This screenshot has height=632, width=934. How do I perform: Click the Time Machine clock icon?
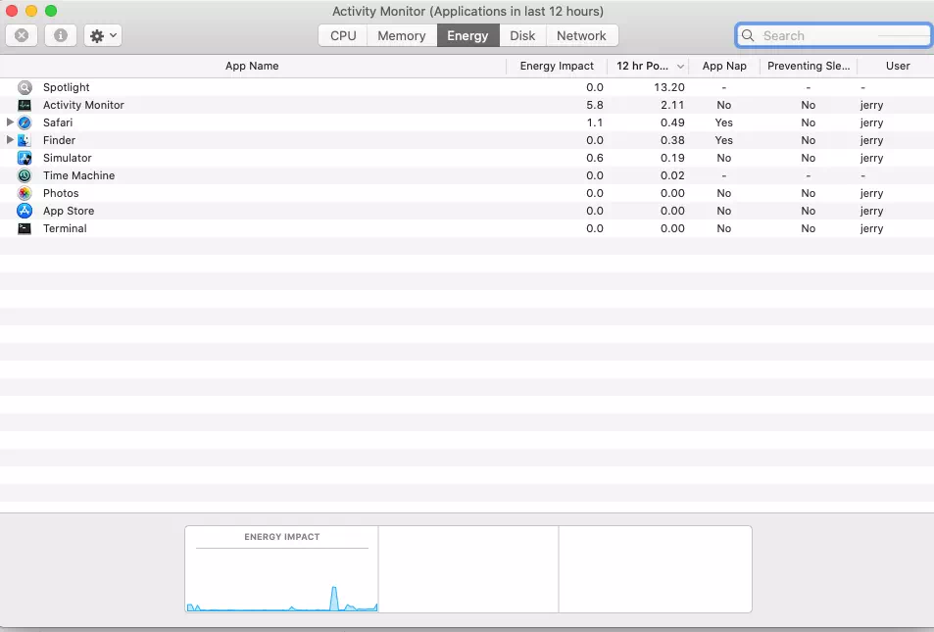coord(25,175)
